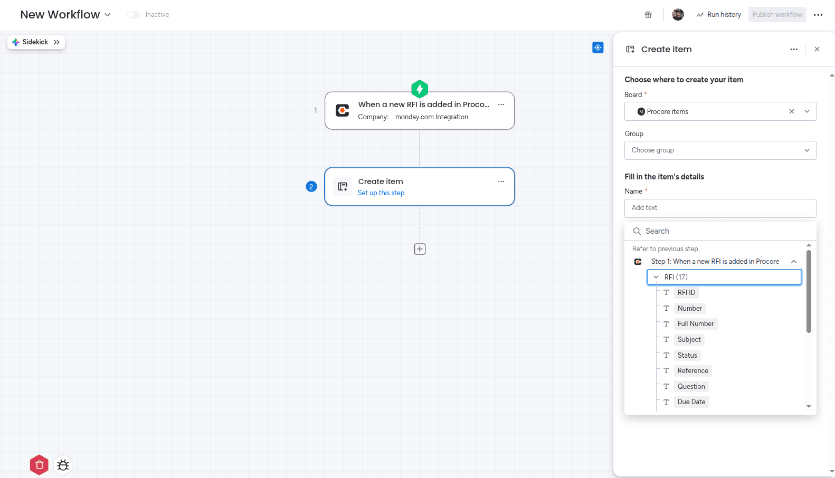Click the Create item step icon

[343, 186]
